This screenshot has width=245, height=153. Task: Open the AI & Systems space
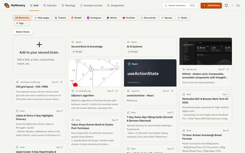tap(150, 47)
